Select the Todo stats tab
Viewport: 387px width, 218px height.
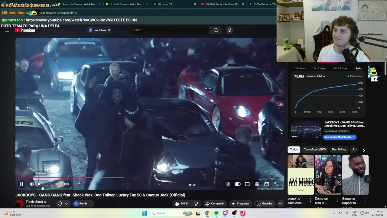click(x=358, y=68)
